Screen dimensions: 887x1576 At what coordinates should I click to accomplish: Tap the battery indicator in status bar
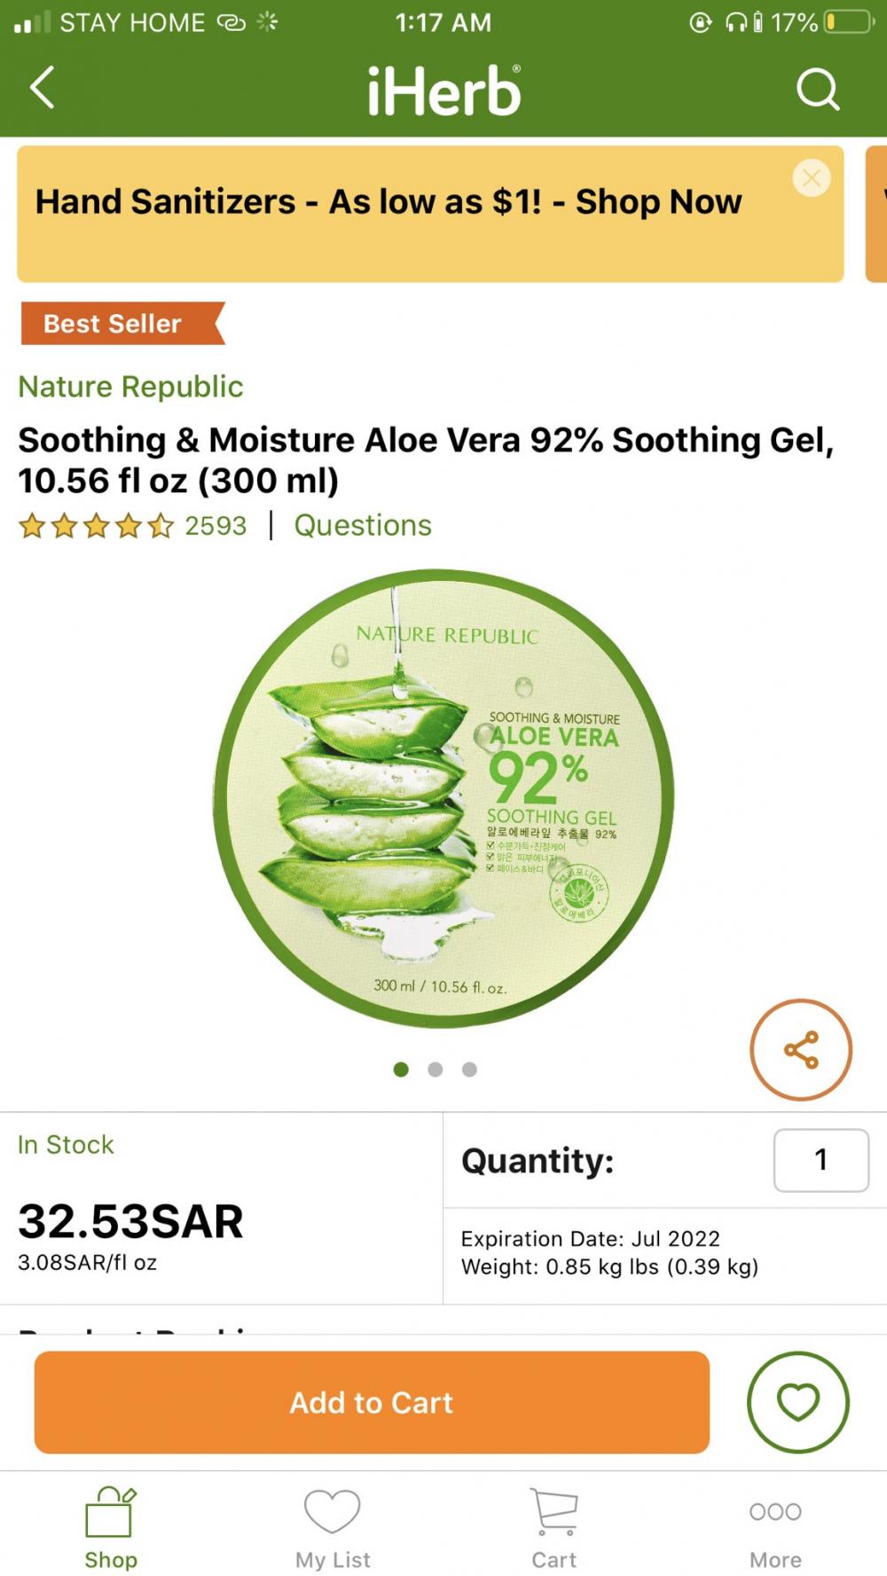pyautogui.click(x=849, y=22)
